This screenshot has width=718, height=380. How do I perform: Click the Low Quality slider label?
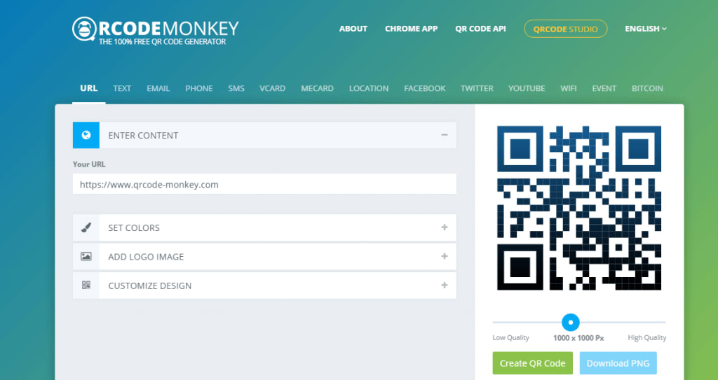[x=510, y=337]
